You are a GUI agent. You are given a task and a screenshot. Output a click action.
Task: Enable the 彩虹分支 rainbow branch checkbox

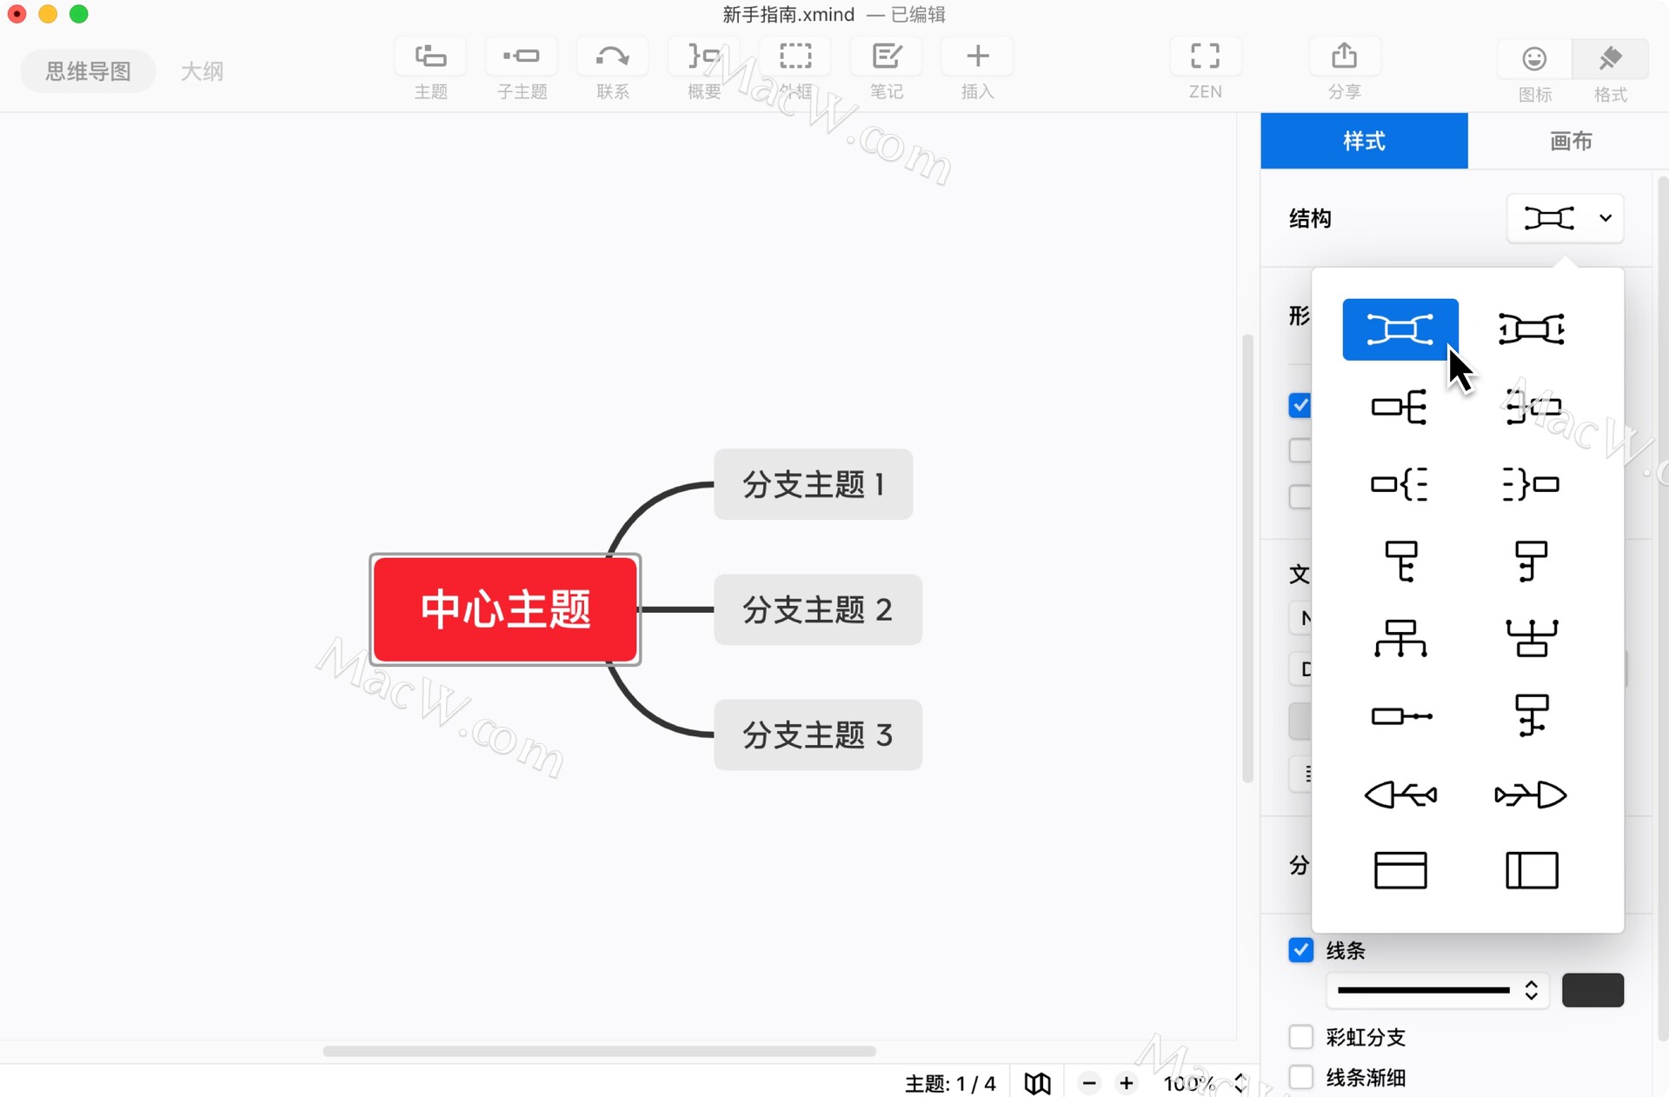click(1300, 1037)
